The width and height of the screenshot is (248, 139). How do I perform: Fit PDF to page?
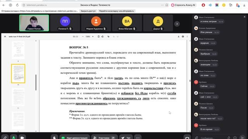98,37
